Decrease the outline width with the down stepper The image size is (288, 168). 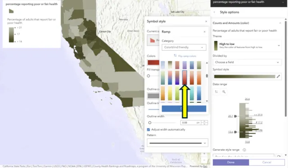pyautogui.click(x=204, y=124)
